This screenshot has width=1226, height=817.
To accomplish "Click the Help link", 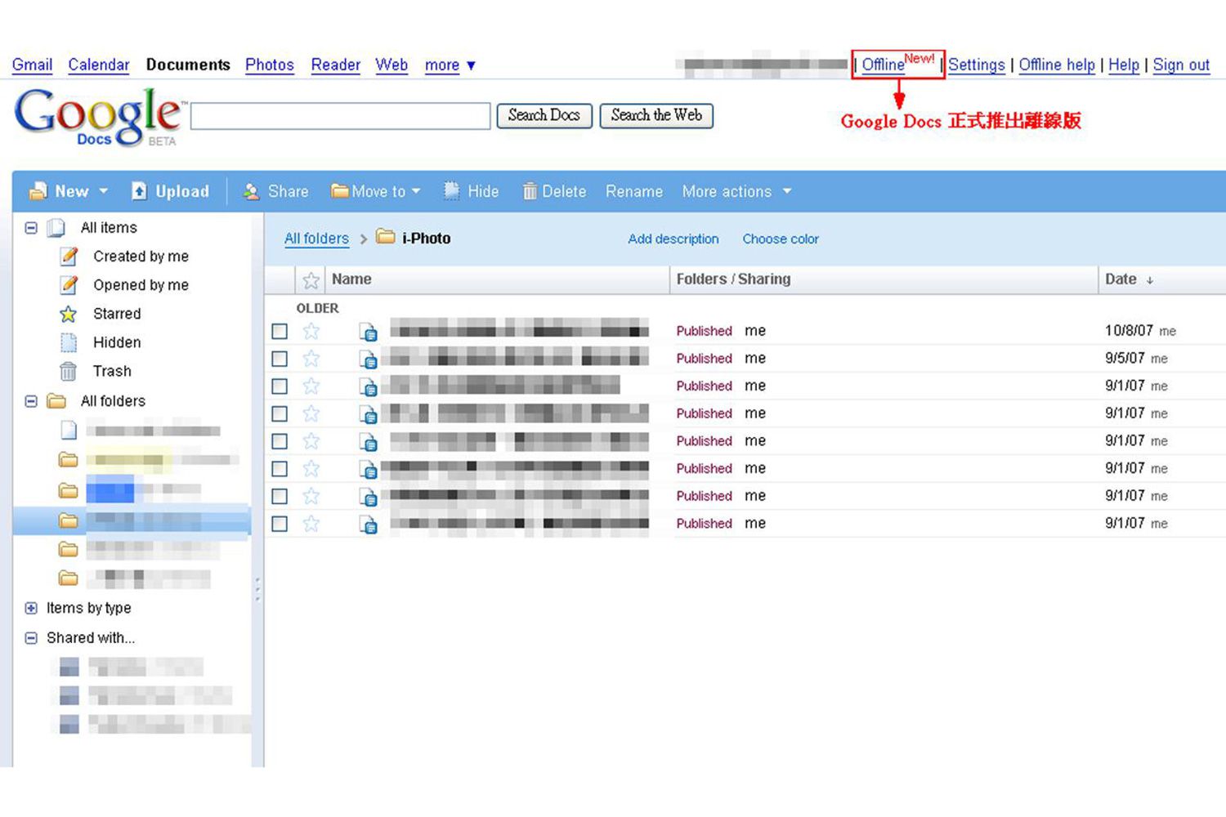I will coord(1124,65).
